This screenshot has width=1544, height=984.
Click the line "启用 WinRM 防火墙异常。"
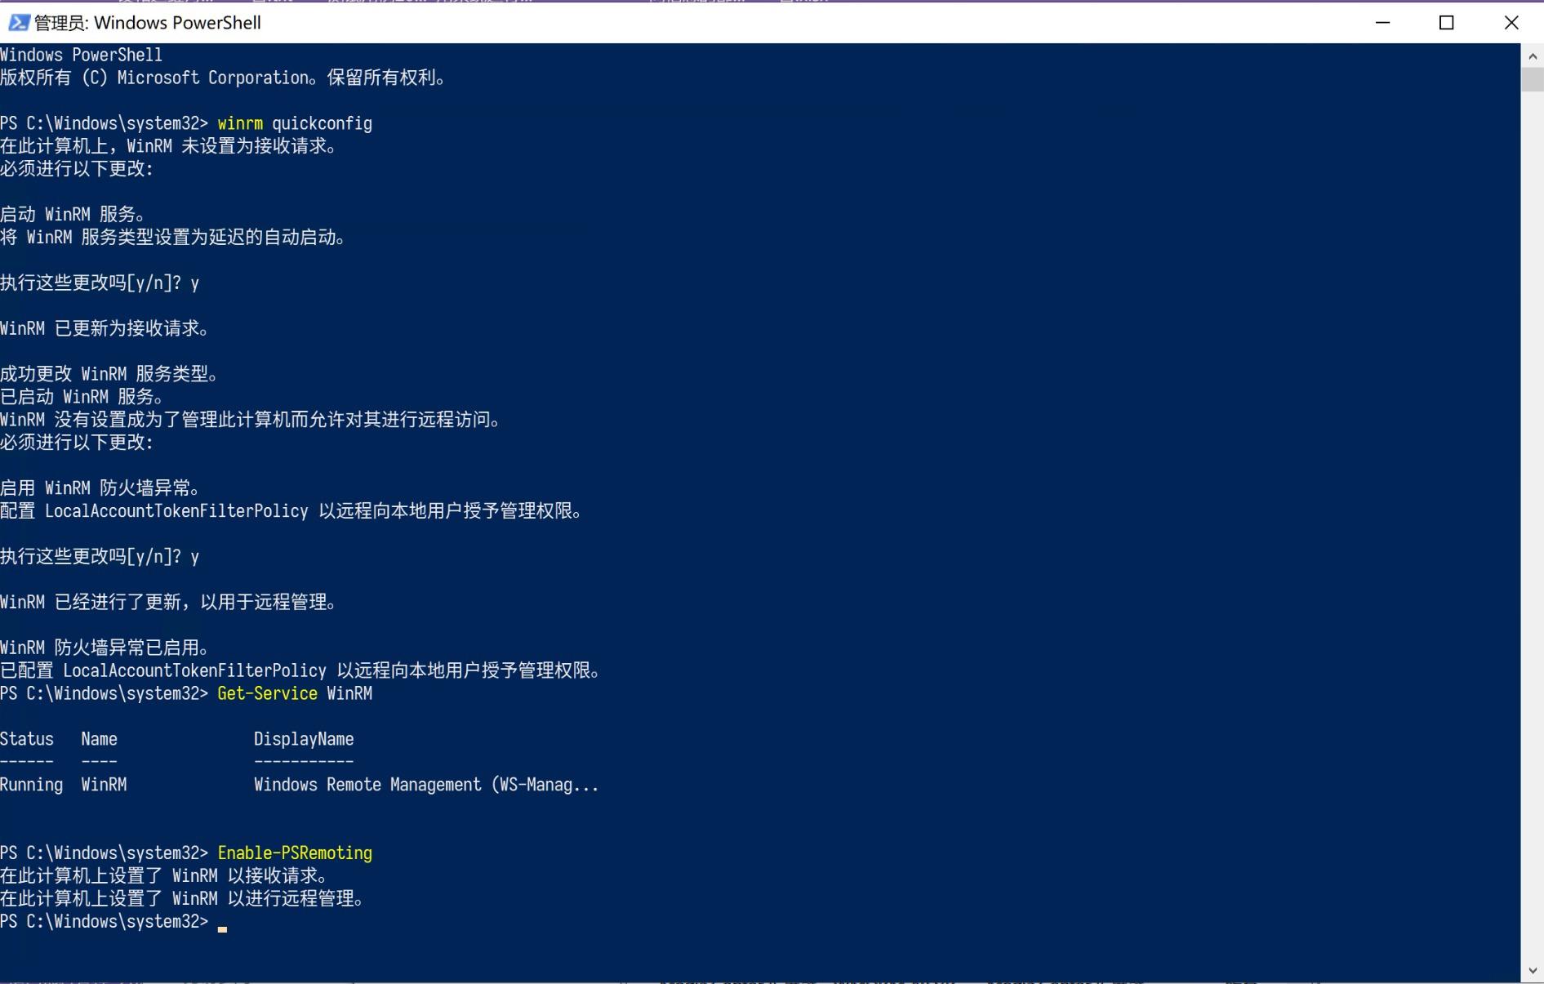pos(101,488)
